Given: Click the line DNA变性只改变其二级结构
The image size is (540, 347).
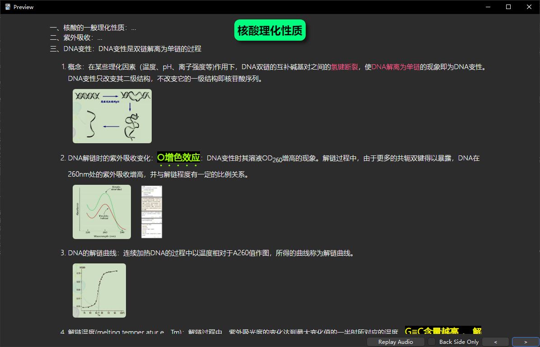Looking at the screenshot, I should point(166,79).
